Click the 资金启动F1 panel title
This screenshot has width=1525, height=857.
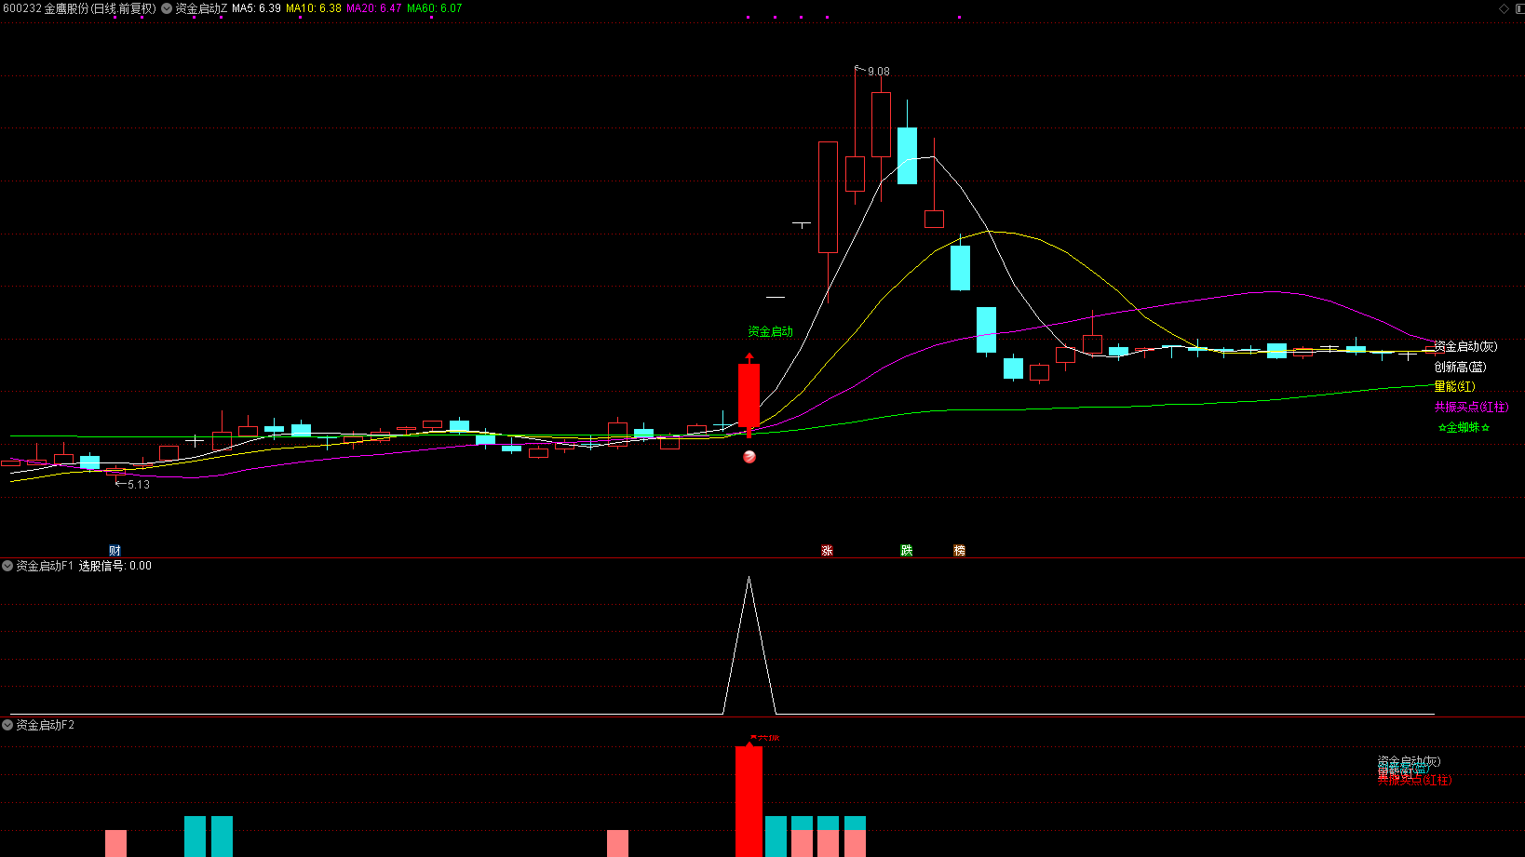[x=45, y=566]
